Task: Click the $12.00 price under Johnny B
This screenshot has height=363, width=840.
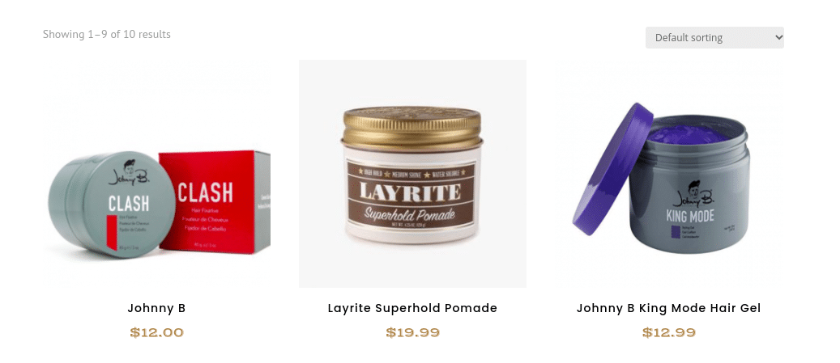Action: pyautogui.click(x=156, y=332)
